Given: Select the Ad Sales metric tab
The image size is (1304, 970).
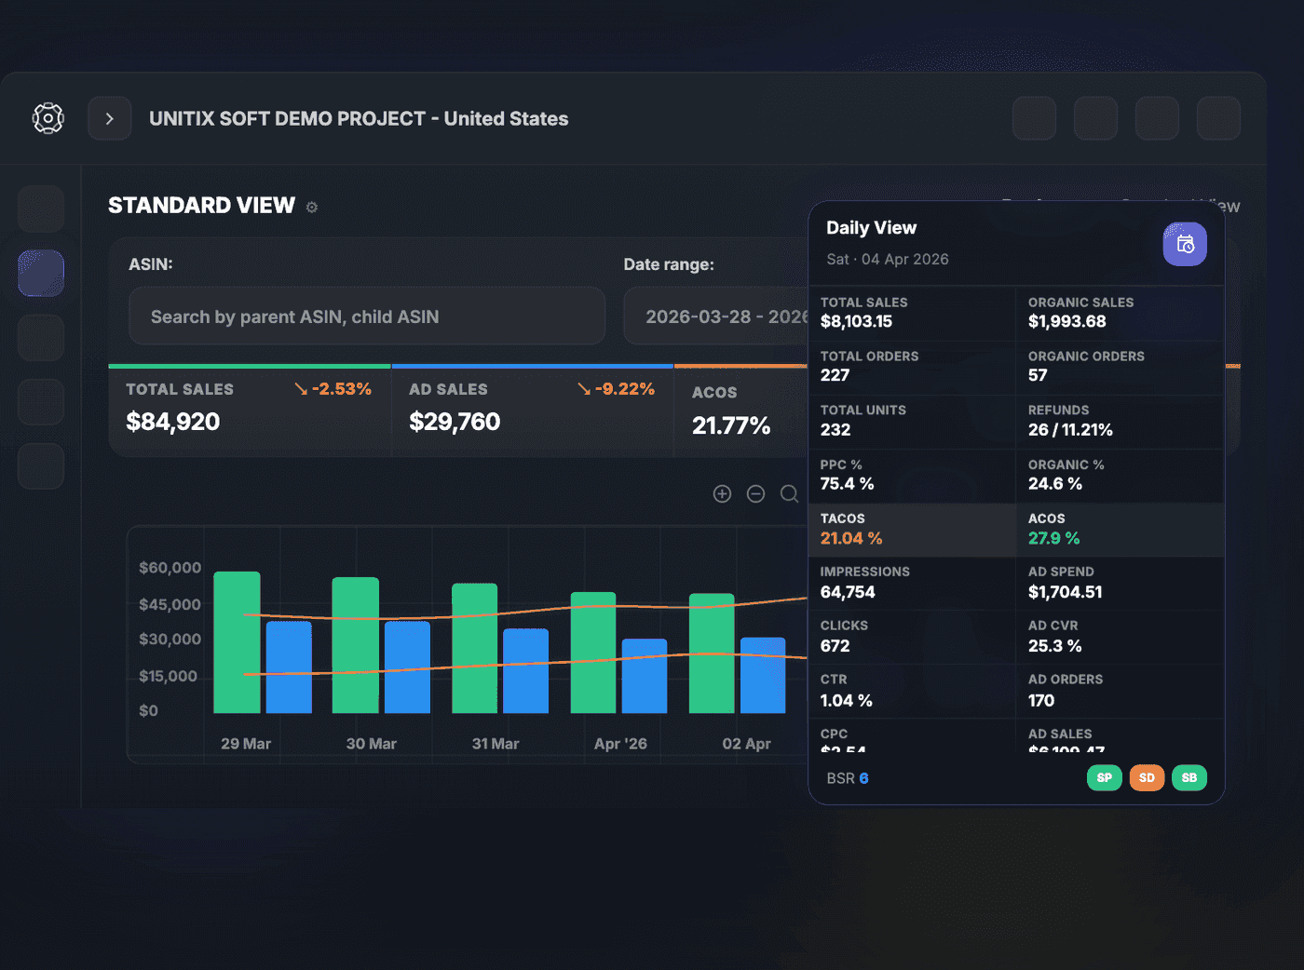Looking at the screenshot, I should 533,411.
